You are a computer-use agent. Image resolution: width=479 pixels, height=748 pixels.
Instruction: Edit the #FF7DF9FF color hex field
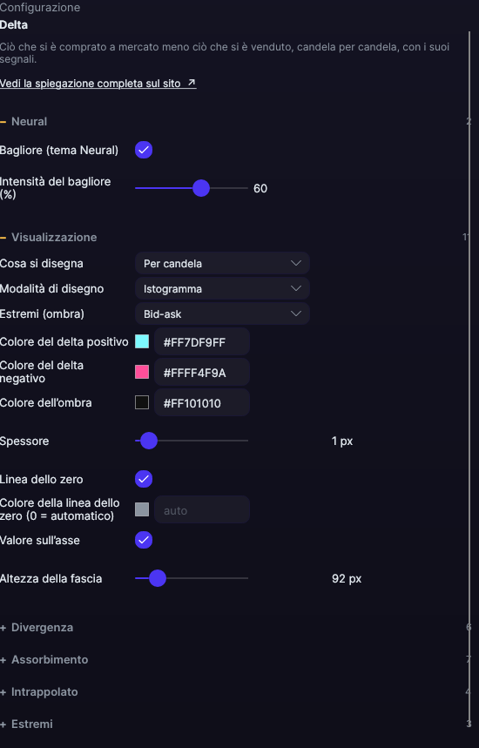coord(202,342)
